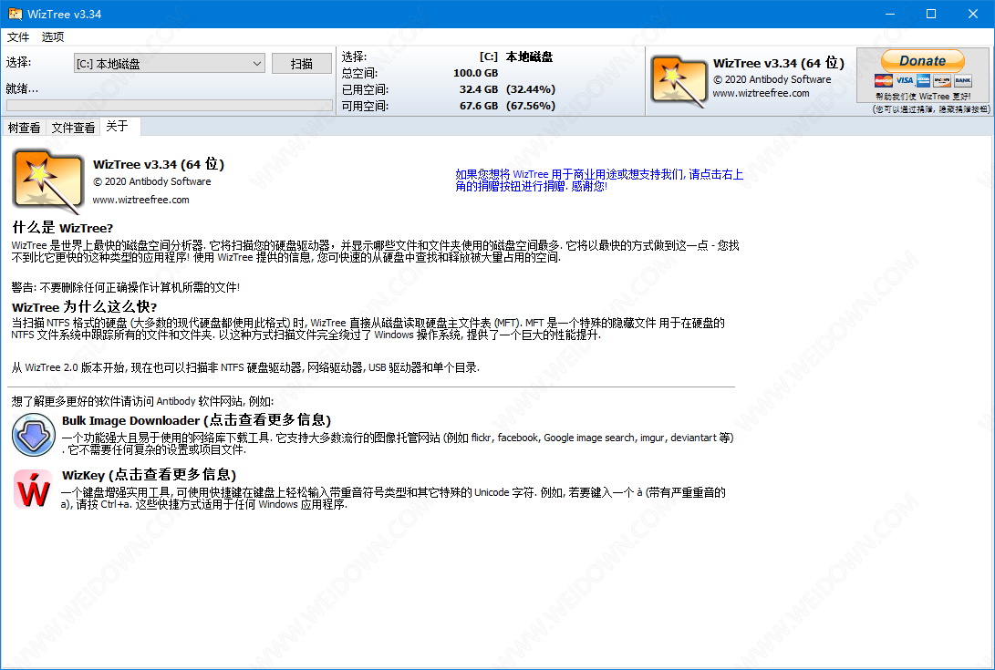Click the yellow Donate button
995x670 pixels.
[923, 61]
